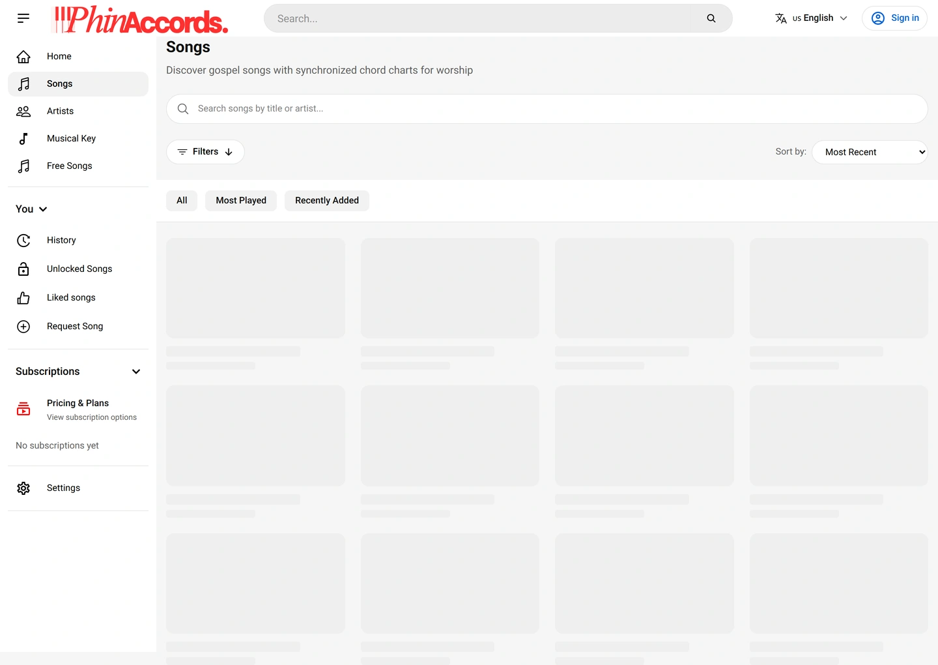
Task: Click the Unlocked Songs padlock icon
Action: coord(23,269)
